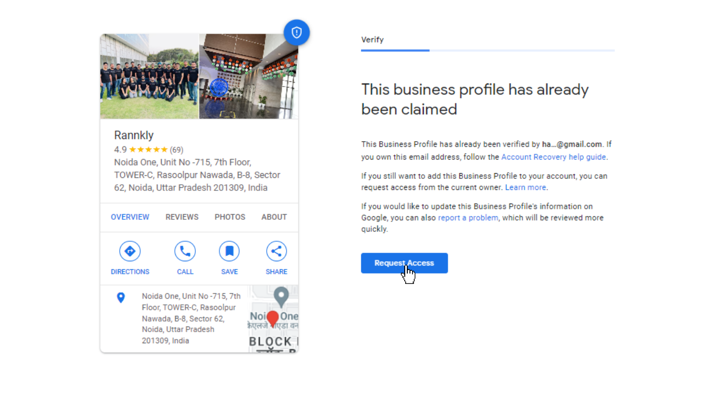Open the About tab
717x403 pixels.
274,217
